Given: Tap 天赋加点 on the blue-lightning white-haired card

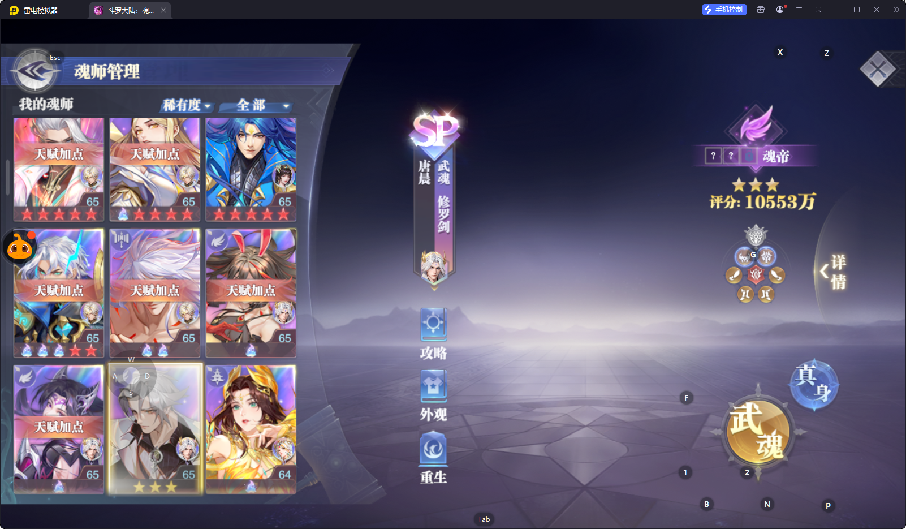Looking at the screenshot, I should click(x=59, y=290).
